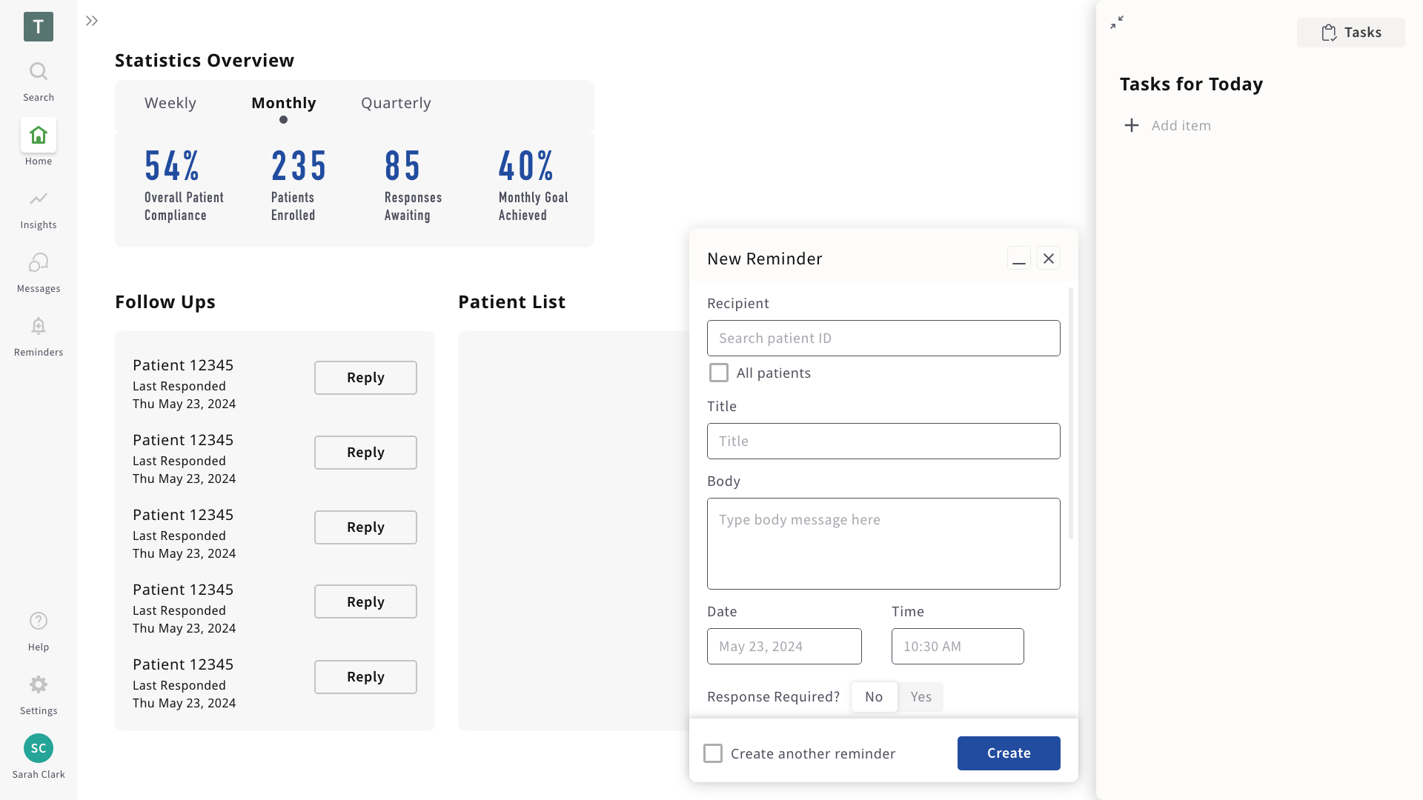
Task: Open the Date picker field
Action: [784, 647]
